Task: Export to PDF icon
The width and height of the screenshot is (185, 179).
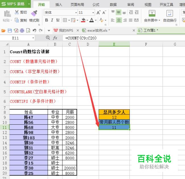Action: click(x=16, y=30)
